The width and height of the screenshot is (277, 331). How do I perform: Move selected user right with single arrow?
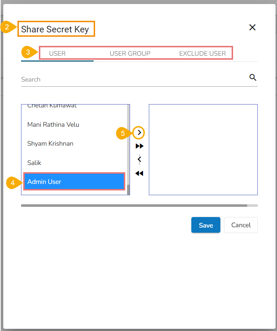click(139, 133)
